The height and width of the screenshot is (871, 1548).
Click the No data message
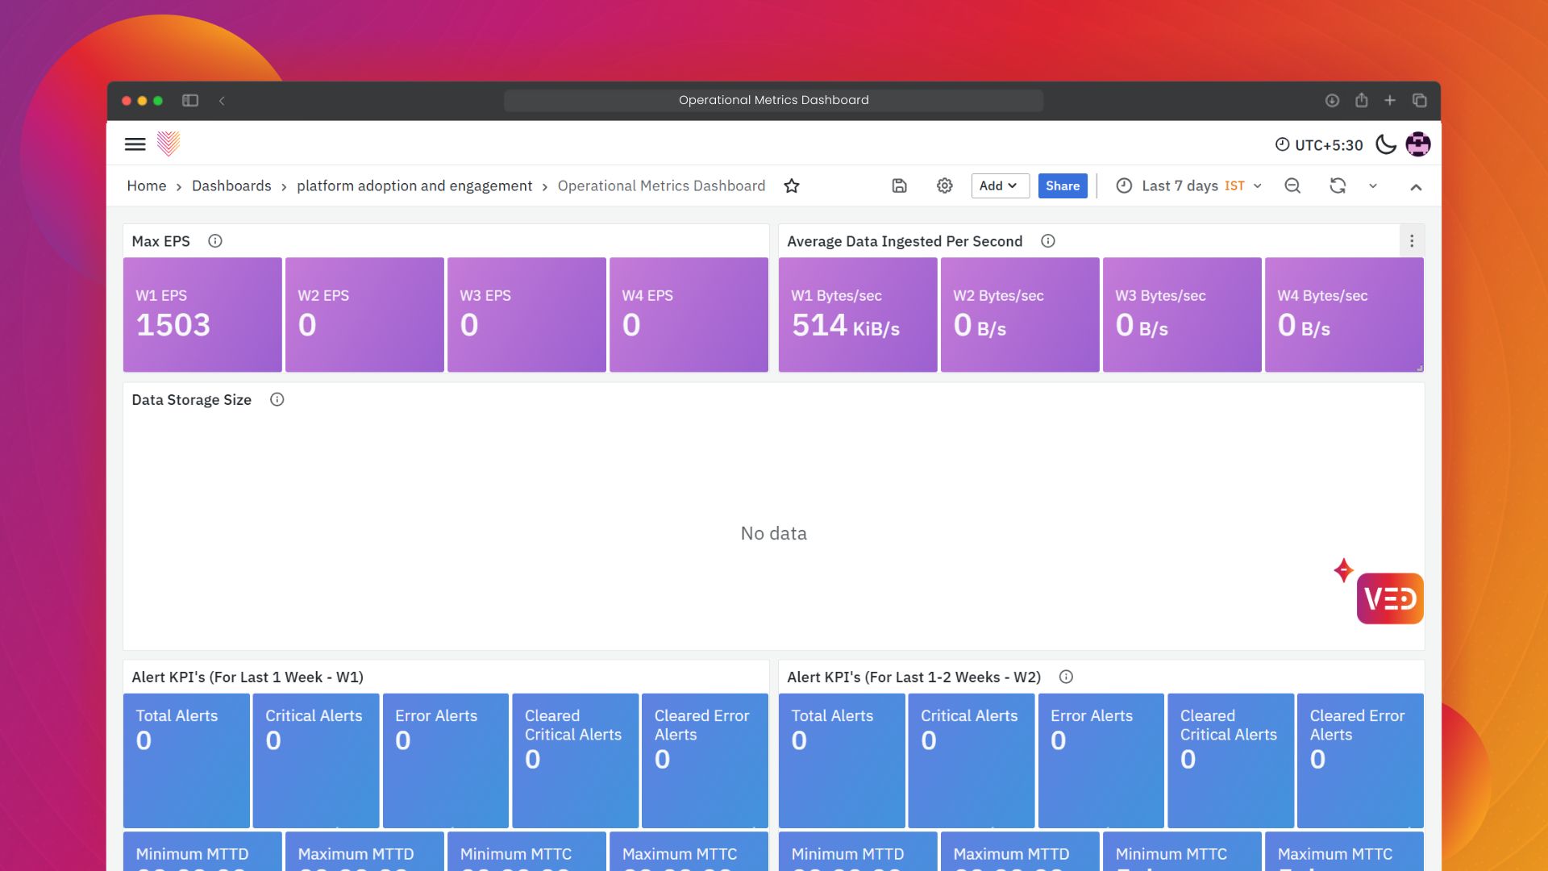click(773, 534)
